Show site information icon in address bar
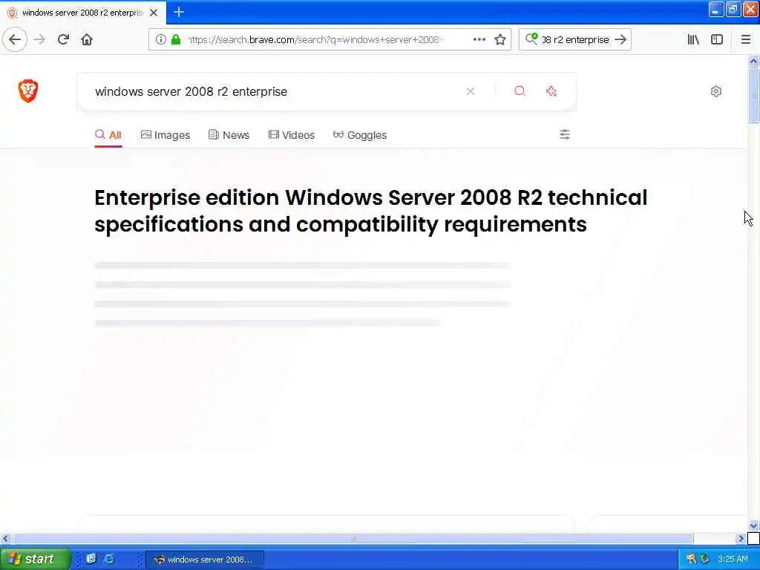Viewport: 760px width, 570px height. [x=161, y=40]
